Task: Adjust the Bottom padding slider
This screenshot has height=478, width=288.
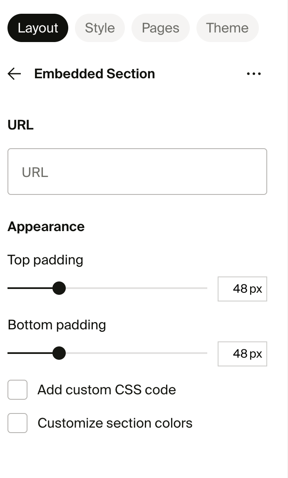Action: [60, 353]
